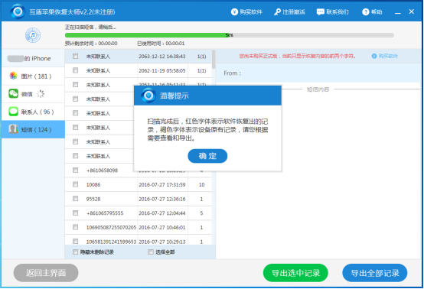The height and width of the screenshot is (289, 424).
Task: Click the app logo in title bar
Action: pyautogui.click(x=18, y=11)
